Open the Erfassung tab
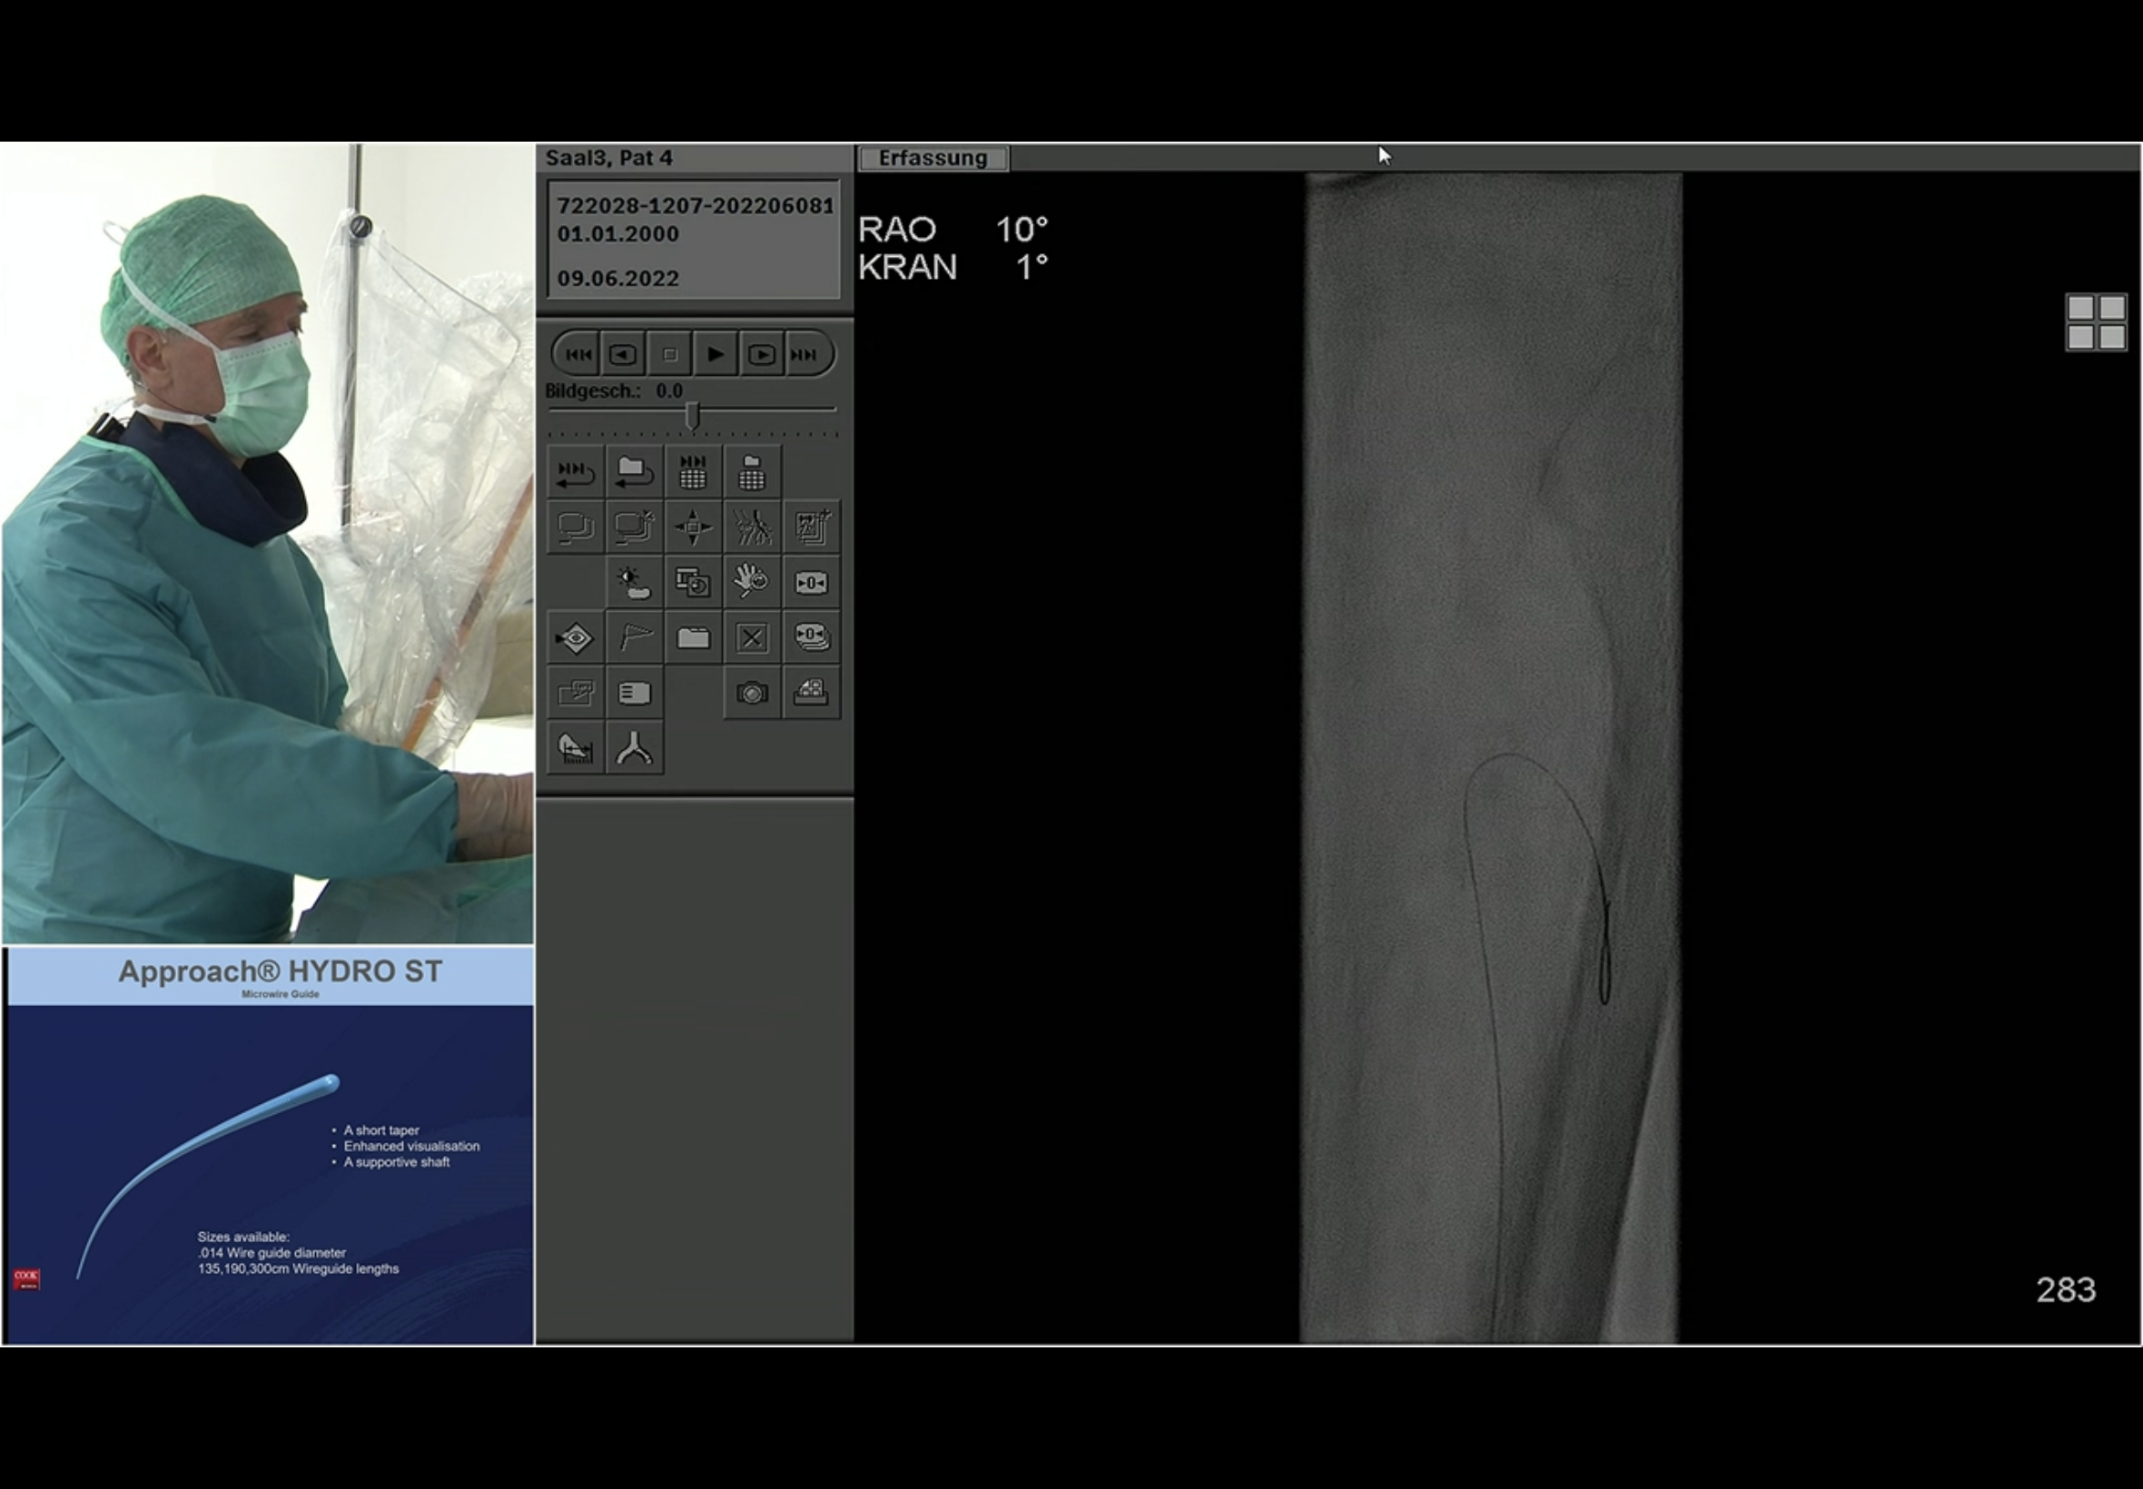The image size is (2143, 1489). tap(932, 158)
